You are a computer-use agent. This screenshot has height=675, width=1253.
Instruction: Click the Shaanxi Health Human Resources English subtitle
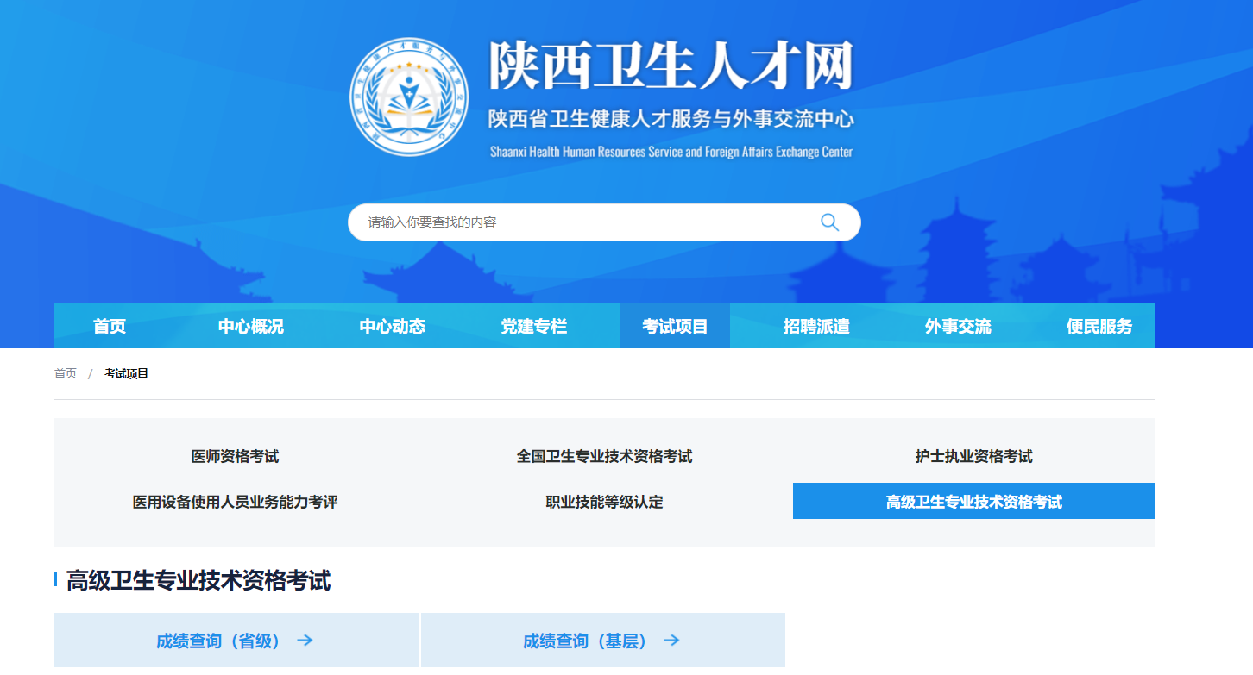(x=671, y=152)
